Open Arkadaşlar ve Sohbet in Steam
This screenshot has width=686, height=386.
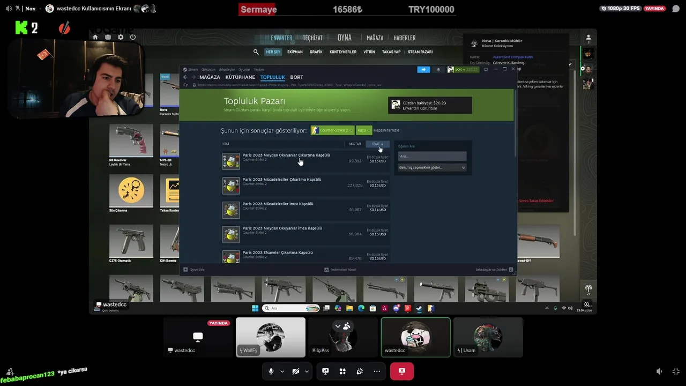pos(494,270)
